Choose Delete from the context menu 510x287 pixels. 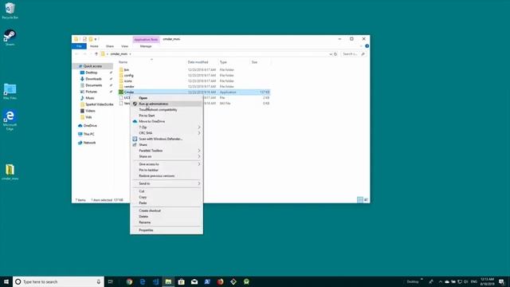[167, 217]
